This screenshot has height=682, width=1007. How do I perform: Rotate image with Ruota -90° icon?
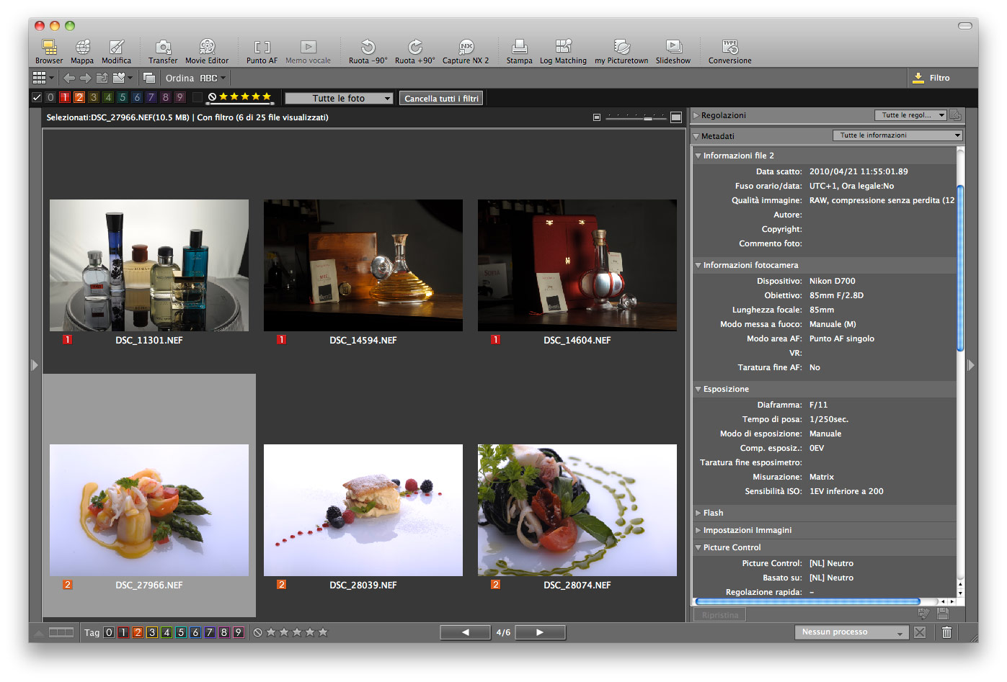pos(368,48)
